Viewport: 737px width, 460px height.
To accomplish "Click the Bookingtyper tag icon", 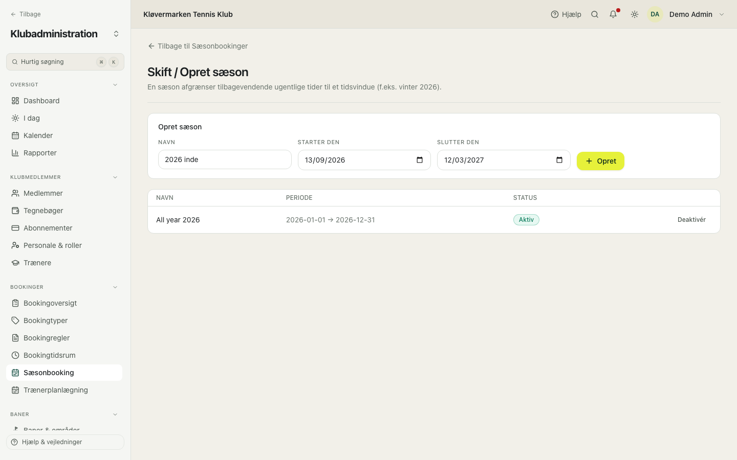I will click(x=15, y=320).
